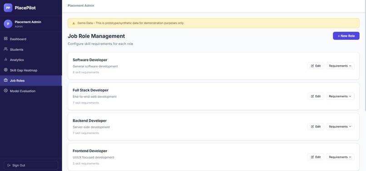Click the Job Roles briefcase icon
Screen dimensions: 366x171
[6, 80]
